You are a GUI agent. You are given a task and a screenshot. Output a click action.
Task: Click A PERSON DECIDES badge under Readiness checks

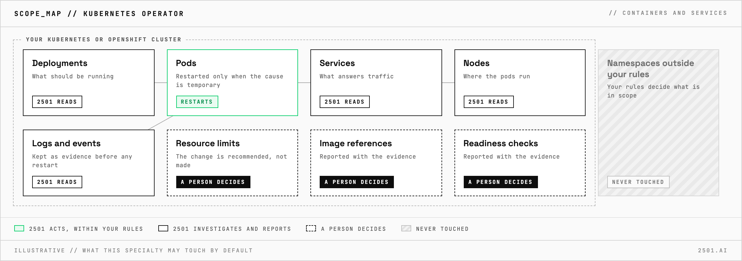tap(501, 182)
